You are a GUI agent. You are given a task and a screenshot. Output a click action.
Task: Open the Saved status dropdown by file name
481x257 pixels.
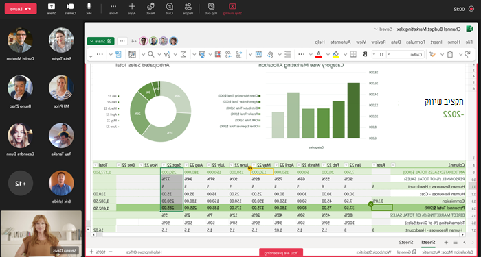(385, 29)
